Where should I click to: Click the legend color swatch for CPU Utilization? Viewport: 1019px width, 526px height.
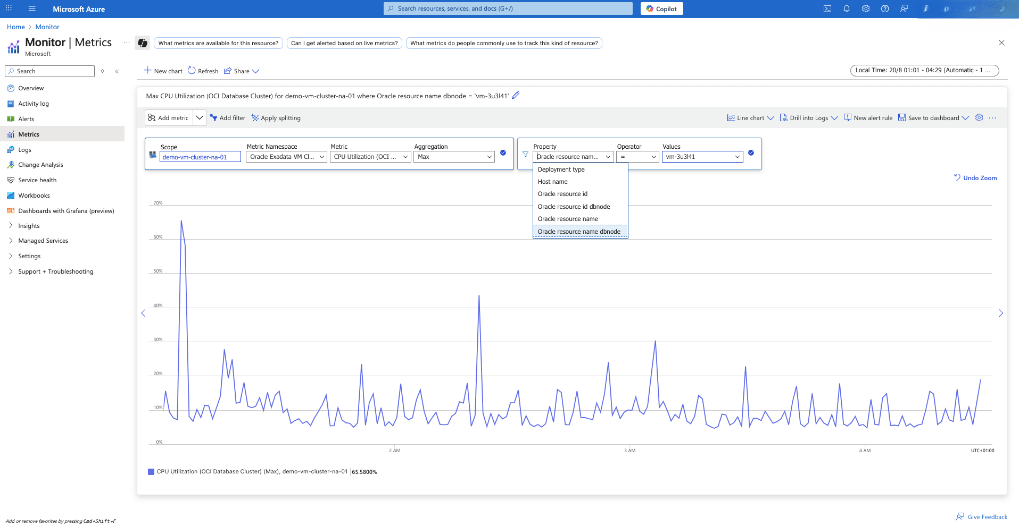(151, 472)
